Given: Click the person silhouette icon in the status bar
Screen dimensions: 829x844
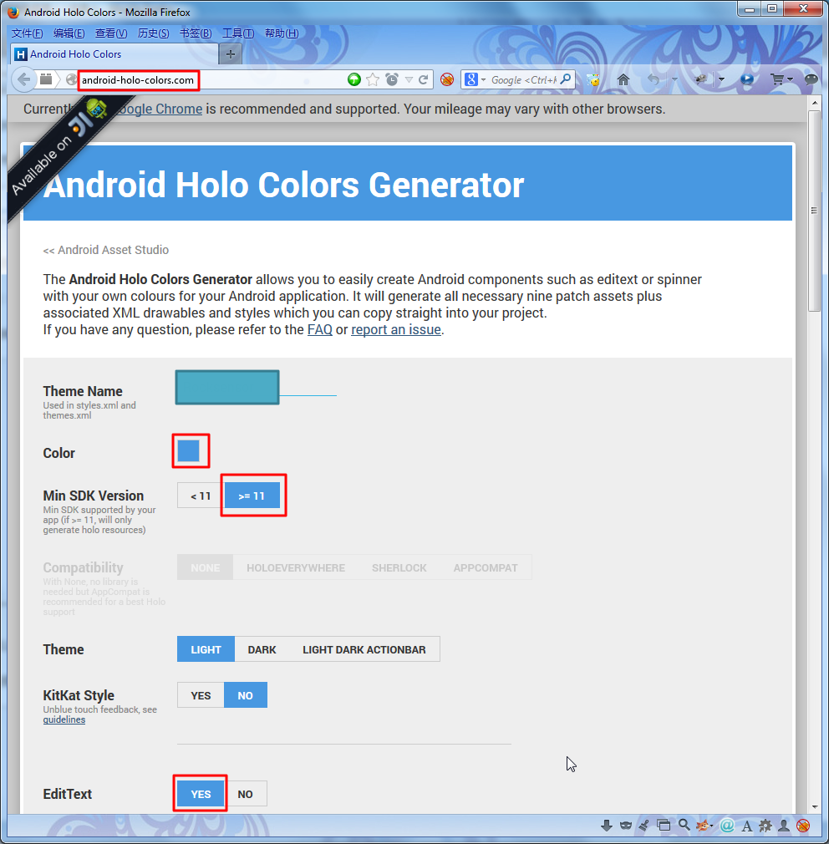Looking at the screenshot, I should (x=785, y=825).
